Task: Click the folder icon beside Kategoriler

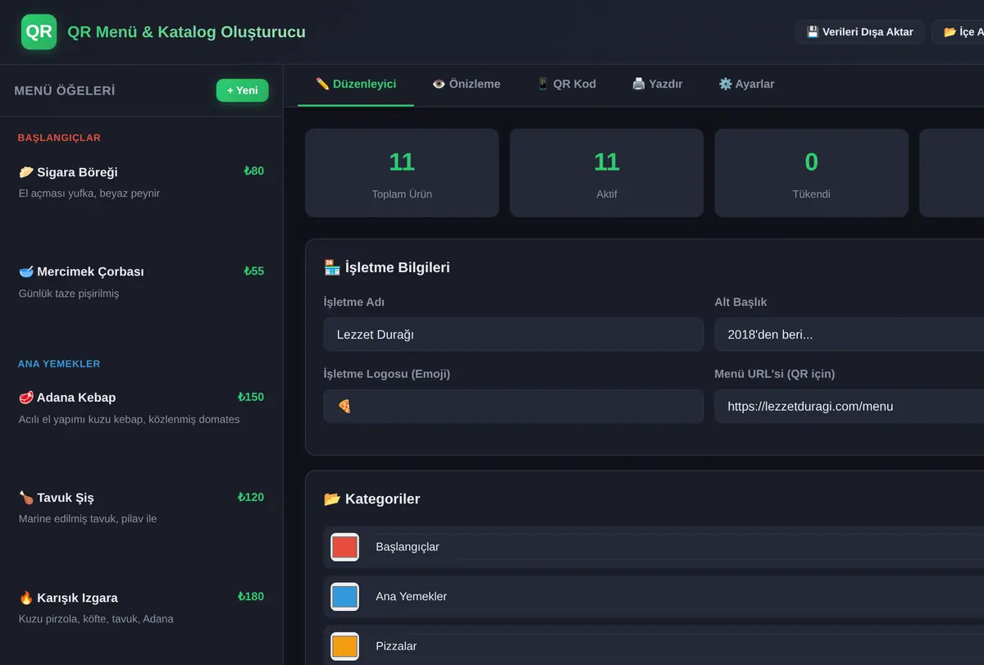Action: click(332, 499)
